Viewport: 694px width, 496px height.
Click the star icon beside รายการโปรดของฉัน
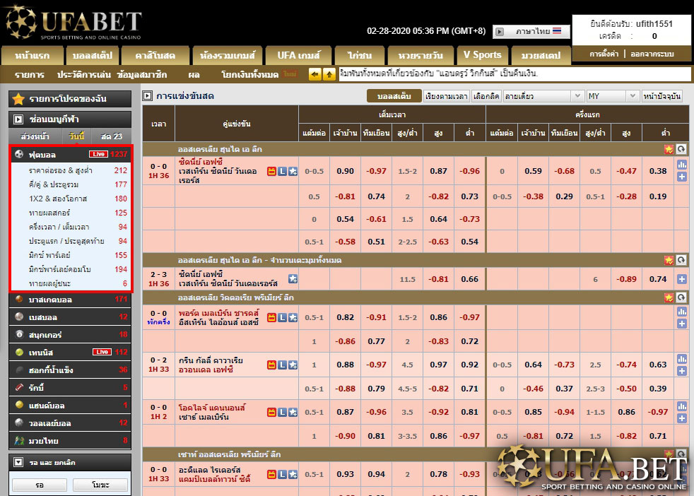18,99
